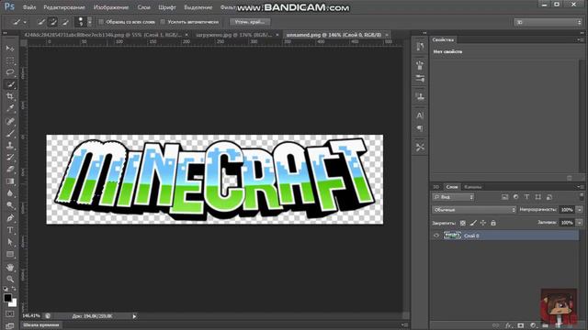The width and height of the screenshot is (588, 330).
Task: Choose Subtract from Selection mode
Action: coord(65,22)
